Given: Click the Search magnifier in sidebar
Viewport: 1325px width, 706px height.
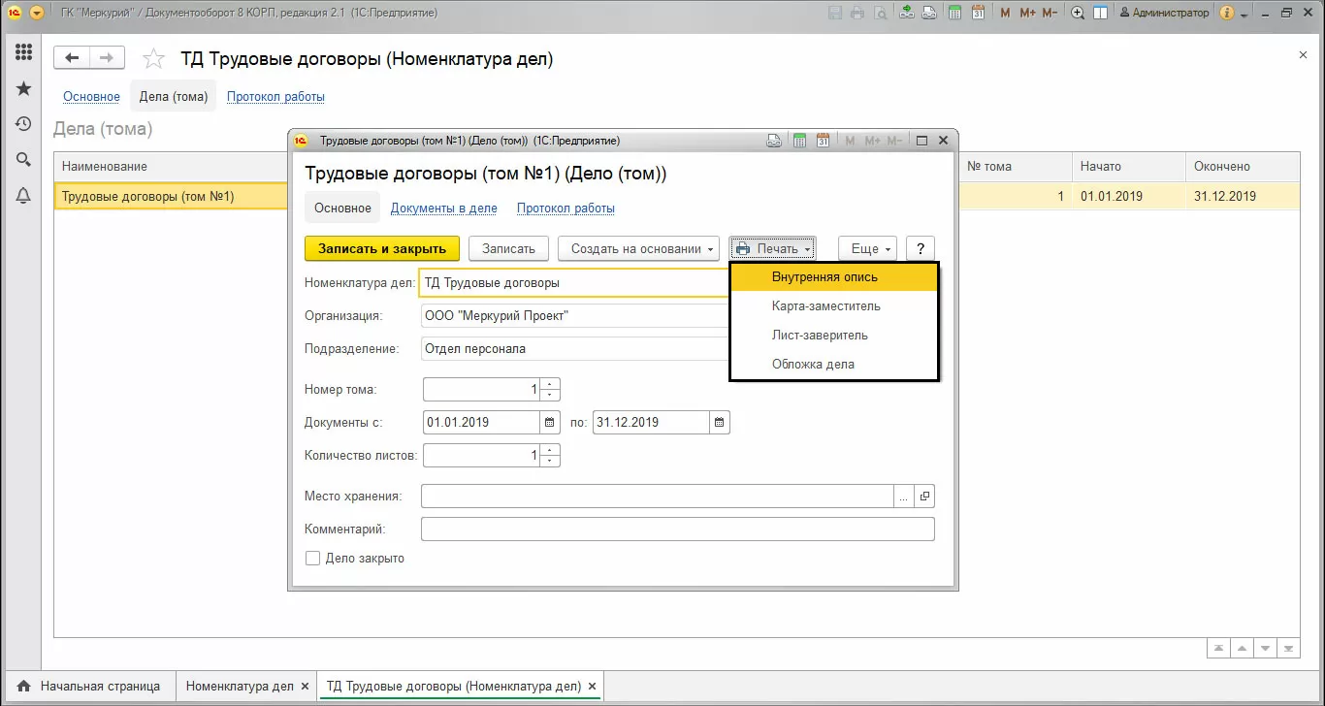Looking at the screenshot, I should pos(23,160).
